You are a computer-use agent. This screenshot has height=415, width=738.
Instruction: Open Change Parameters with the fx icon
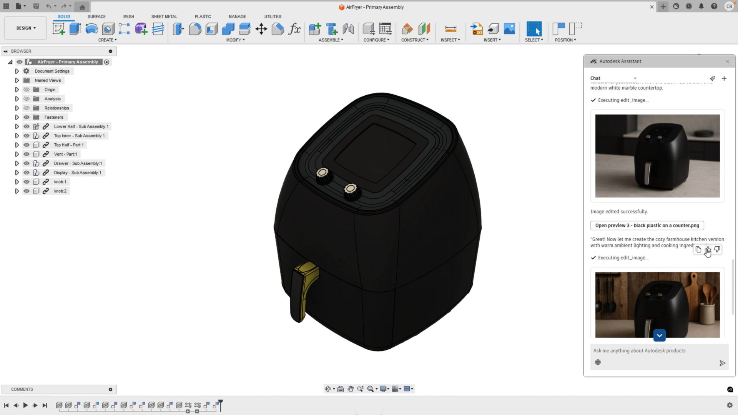pyautogui.click(x=295, y=29)
